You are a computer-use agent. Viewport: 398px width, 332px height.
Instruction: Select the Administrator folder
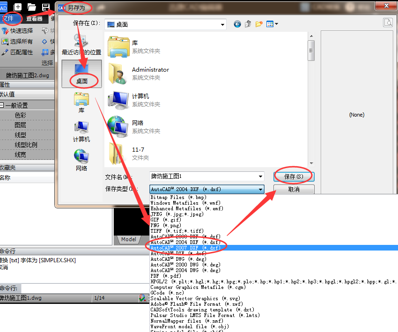(x=138, y=74)
